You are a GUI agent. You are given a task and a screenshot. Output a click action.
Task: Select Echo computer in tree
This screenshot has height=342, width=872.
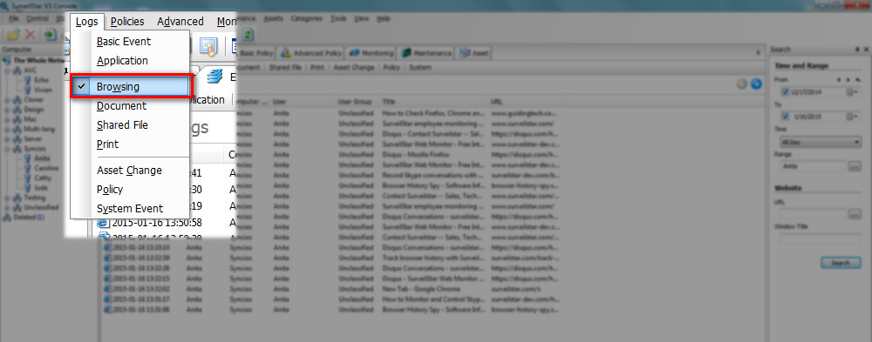[41, 80]
